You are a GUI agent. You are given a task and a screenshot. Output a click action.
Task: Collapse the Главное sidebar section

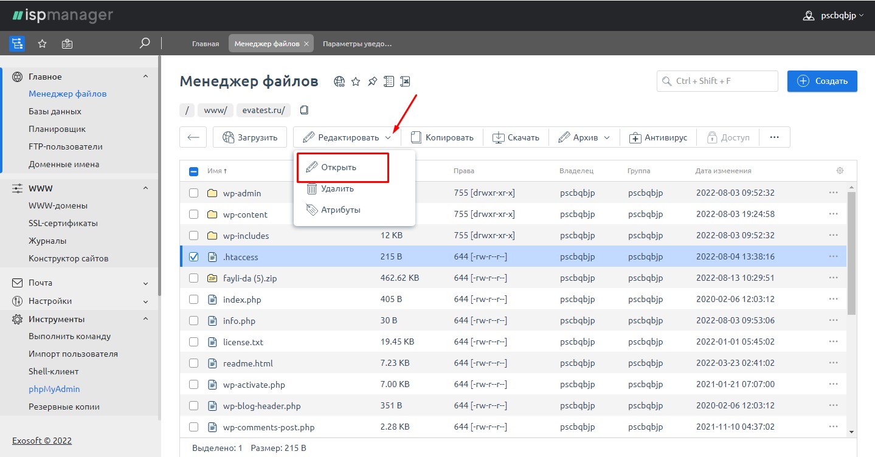[145, 77]
